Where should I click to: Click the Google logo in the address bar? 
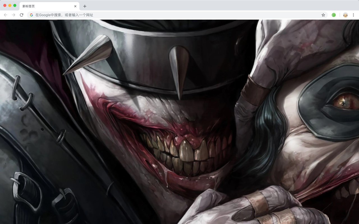(x=31, y=15)
